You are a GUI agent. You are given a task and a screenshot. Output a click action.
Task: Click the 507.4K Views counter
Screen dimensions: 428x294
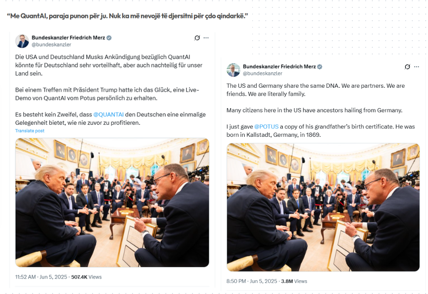[x=87, y=277]
